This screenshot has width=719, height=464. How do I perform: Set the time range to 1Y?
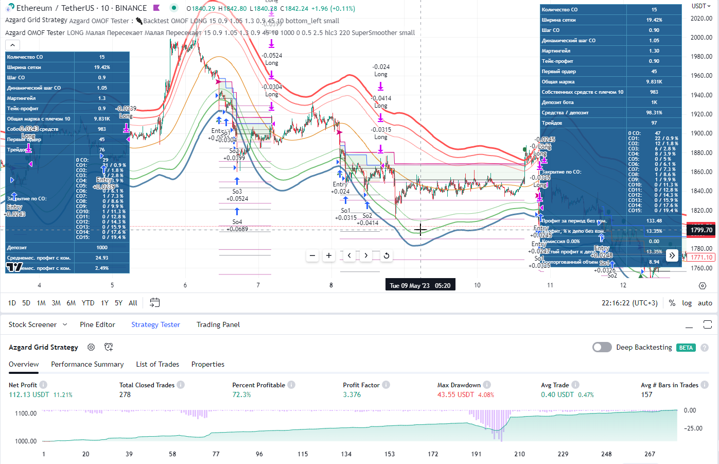104,303
